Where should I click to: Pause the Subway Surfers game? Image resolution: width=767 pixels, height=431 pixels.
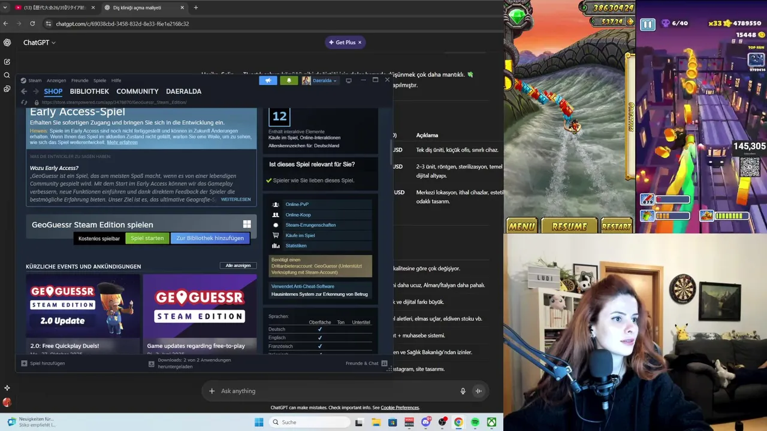coord(648,25)
